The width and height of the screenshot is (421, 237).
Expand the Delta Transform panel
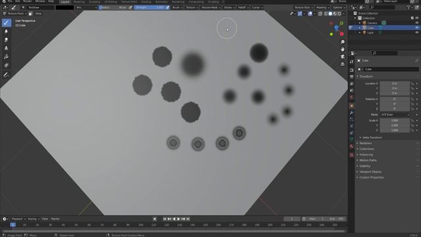[x=372, y=138]
